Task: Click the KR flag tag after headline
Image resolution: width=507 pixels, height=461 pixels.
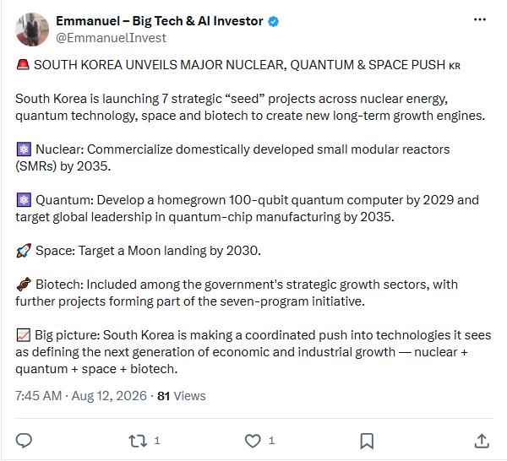Action: point(455,66)
